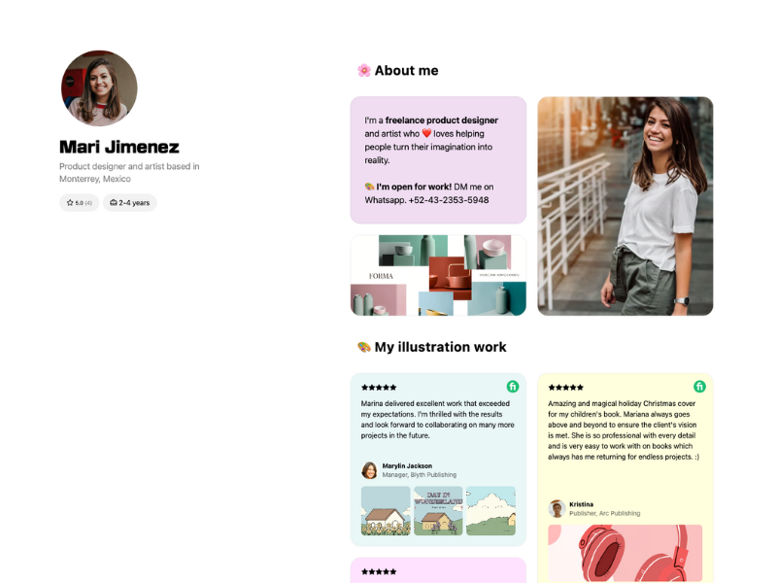Open the FORMA ceramics collage image
The image size is (777, 583).
click(438, 275)
